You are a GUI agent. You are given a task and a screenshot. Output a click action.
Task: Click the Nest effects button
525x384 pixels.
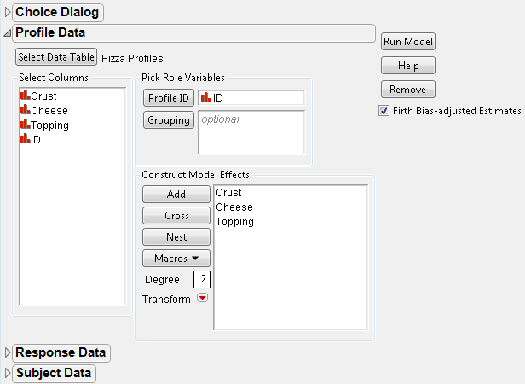(x=176, y=237)
